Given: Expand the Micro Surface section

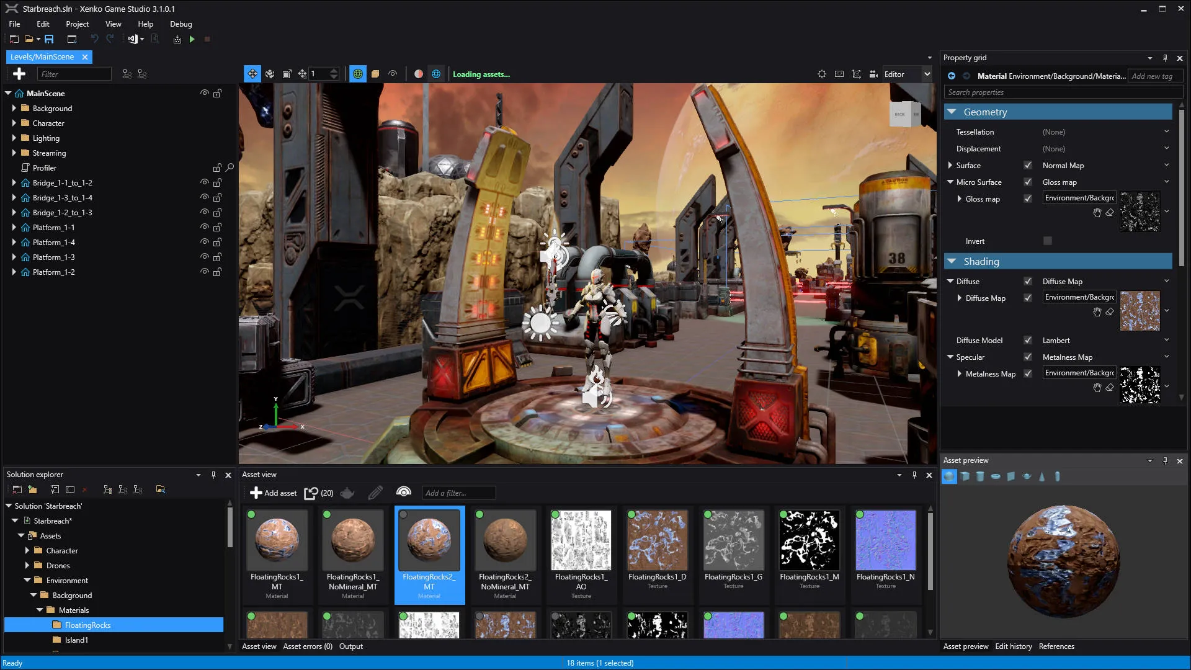Looking at the screenshot, I should pos(952,182).
